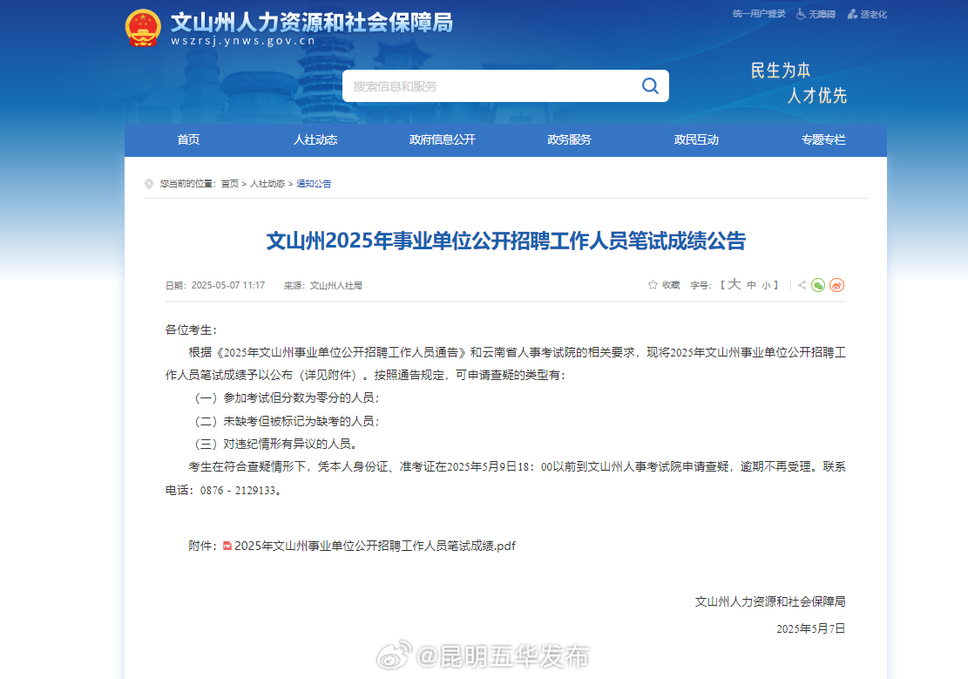This screenshot has height=679, width=968.
Task: Click 通知公告 in the breadcrumb
Action: click(x=314, y=184)
